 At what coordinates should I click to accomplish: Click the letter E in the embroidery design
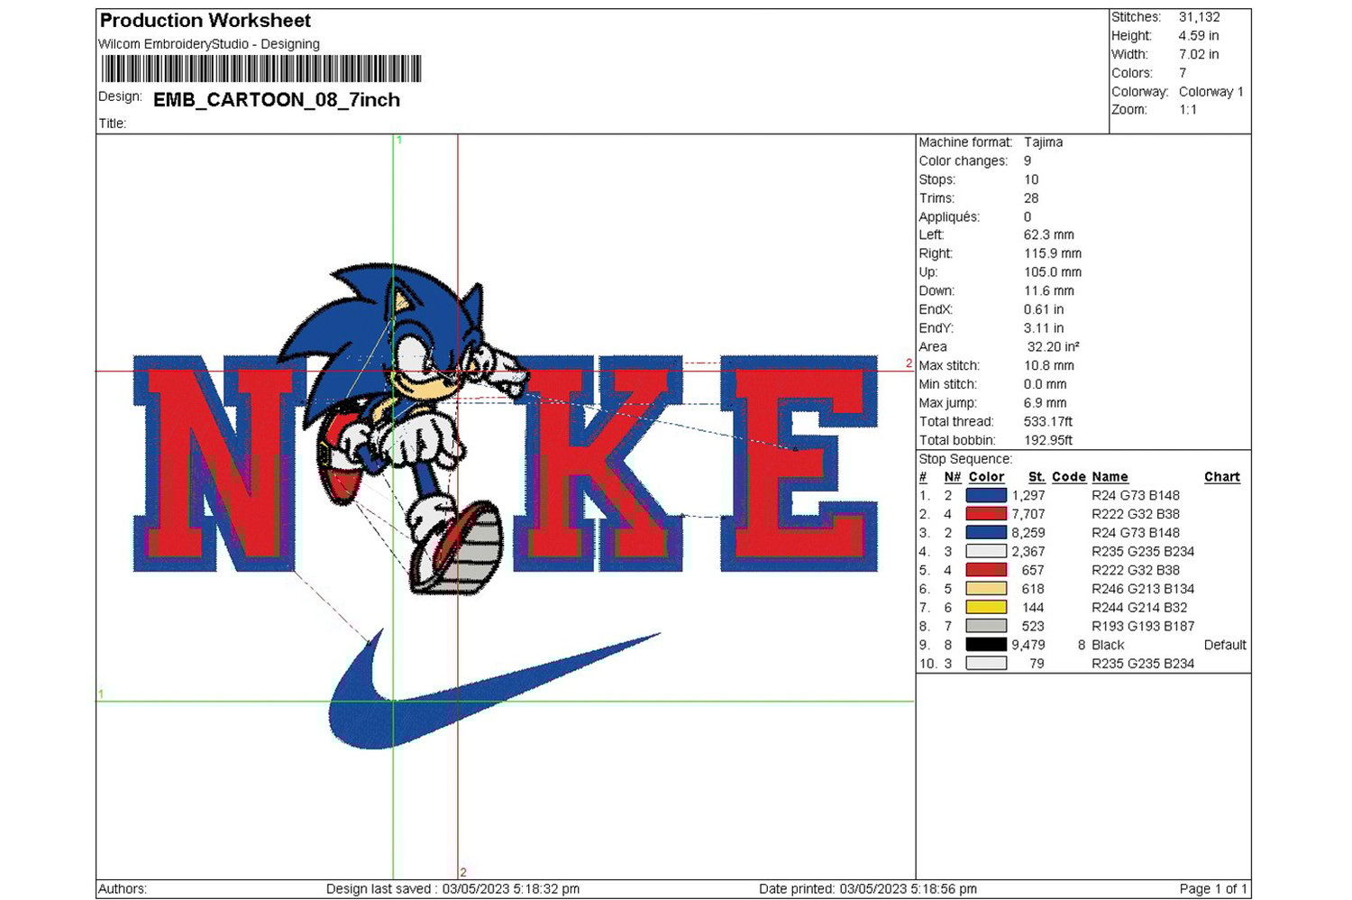[799, 464]
